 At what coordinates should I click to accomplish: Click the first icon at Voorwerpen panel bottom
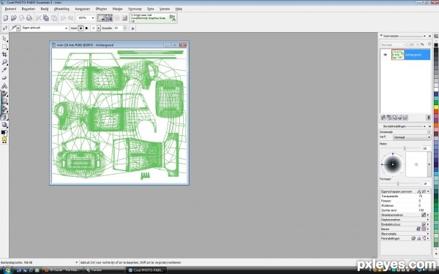[383, 118]
